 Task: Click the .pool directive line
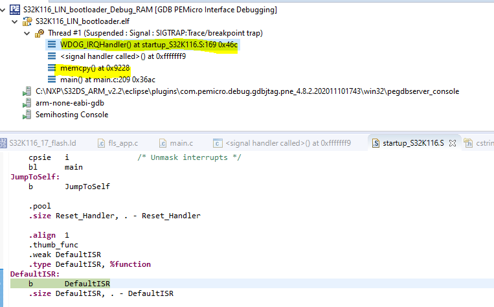coord(39,206)
